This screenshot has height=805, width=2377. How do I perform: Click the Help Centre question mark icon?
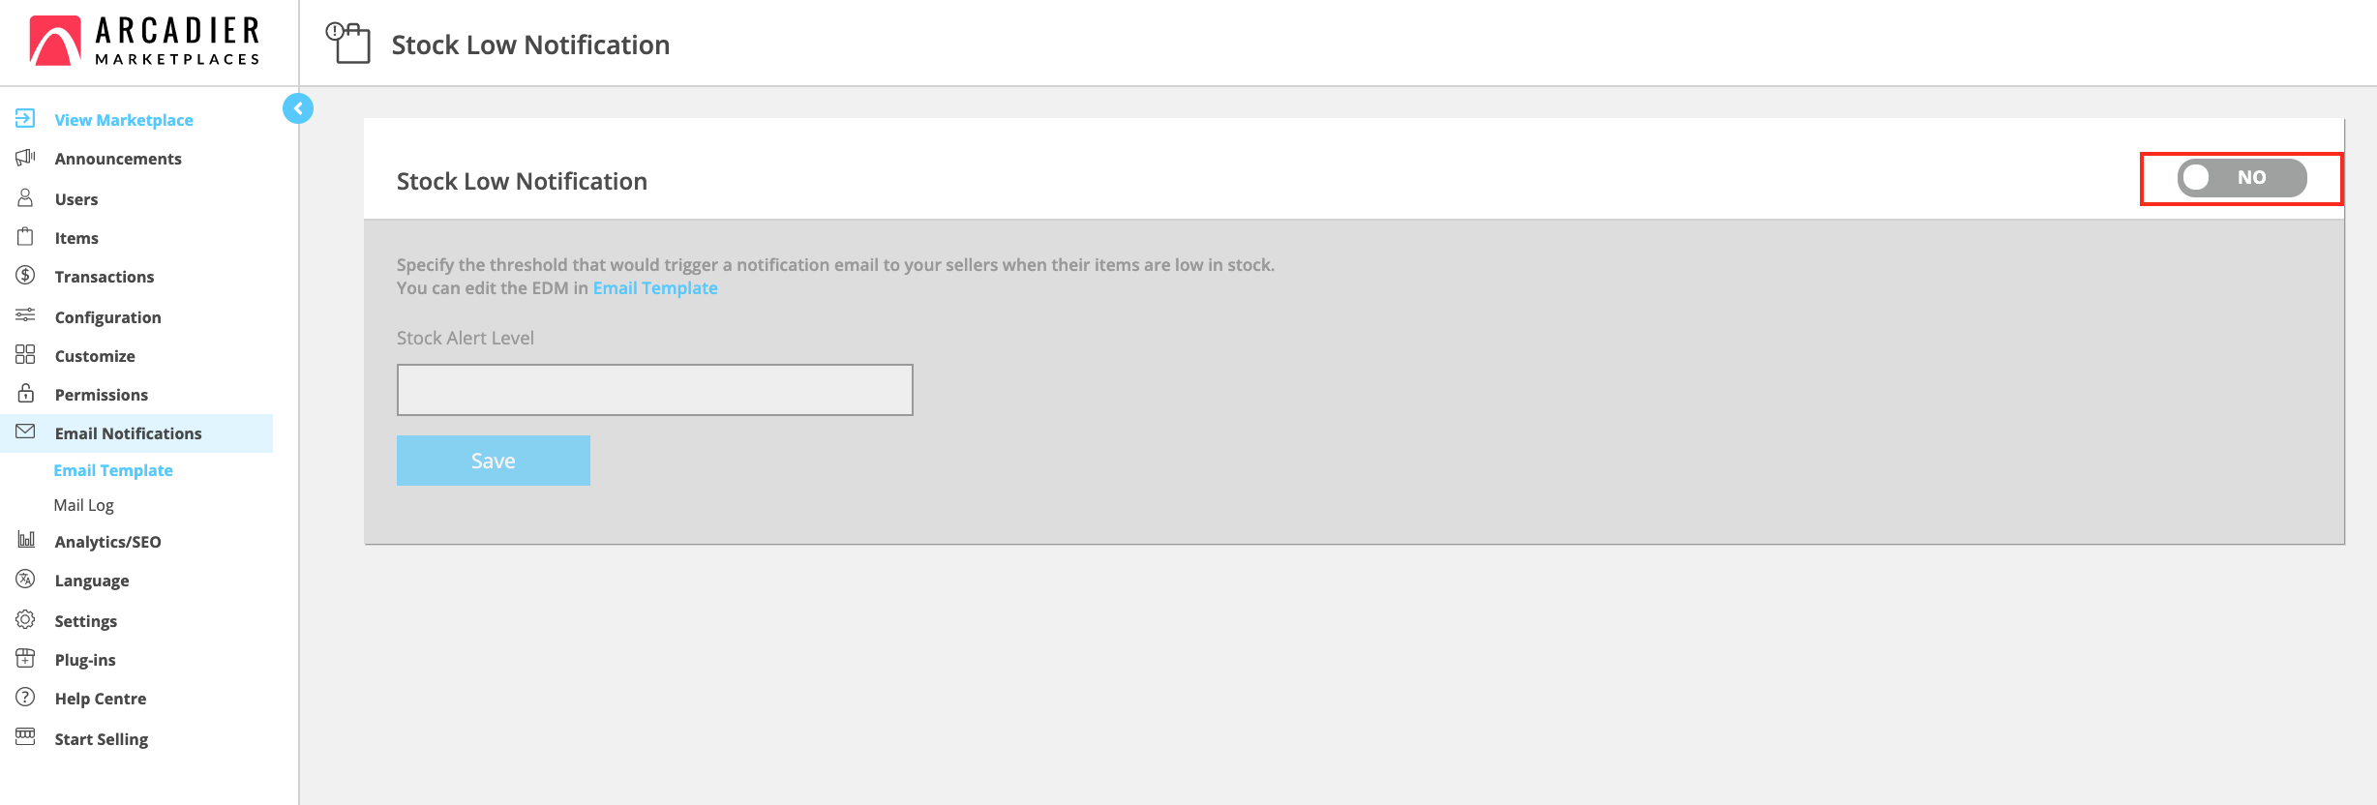pos(25,698)
